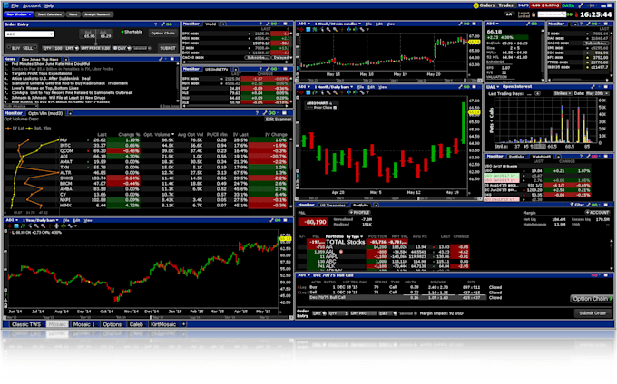Viewport: 617px width, 384px height.
Task: Open the File menu of the 1 Year chart
Action: 66,220
